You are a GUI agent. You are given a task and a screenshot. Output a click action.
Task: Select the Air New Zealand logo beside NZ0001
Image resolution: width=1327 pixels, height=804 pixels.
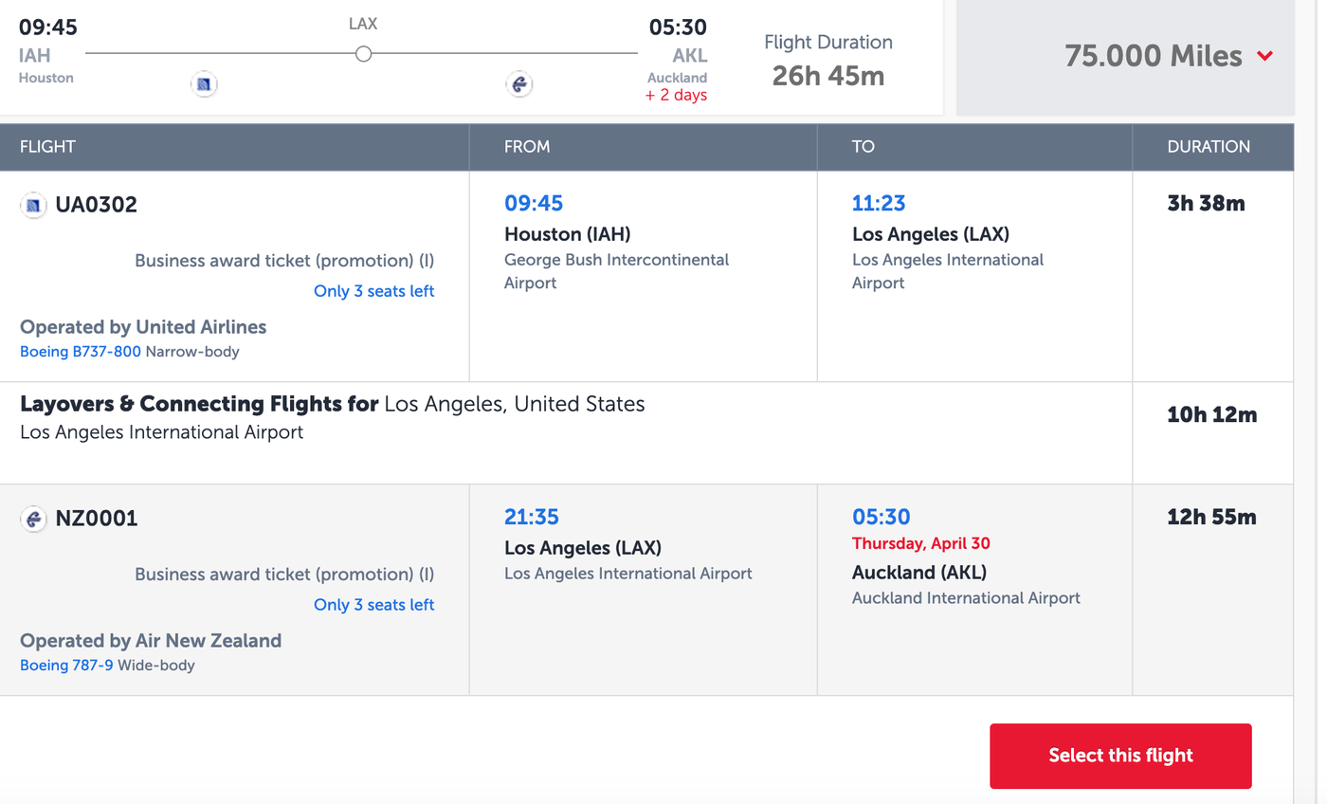pyautogui.click(x=33, y=518)
